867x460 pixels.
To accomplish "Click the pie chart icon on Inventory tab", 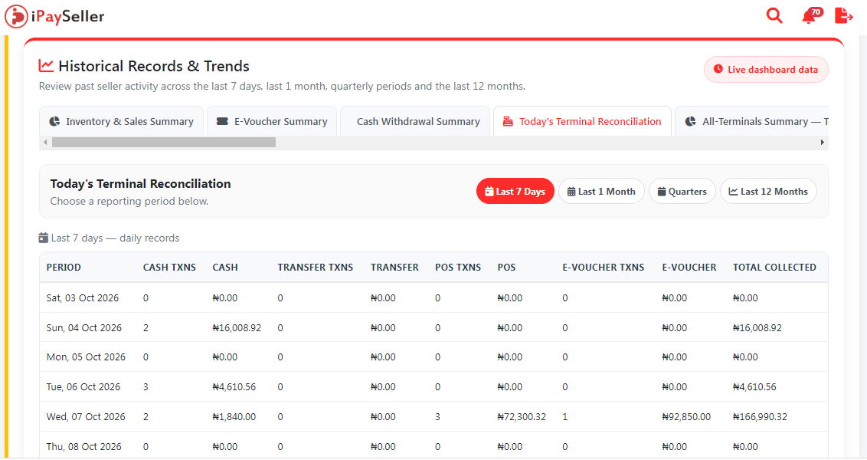I will pos(54,121).
